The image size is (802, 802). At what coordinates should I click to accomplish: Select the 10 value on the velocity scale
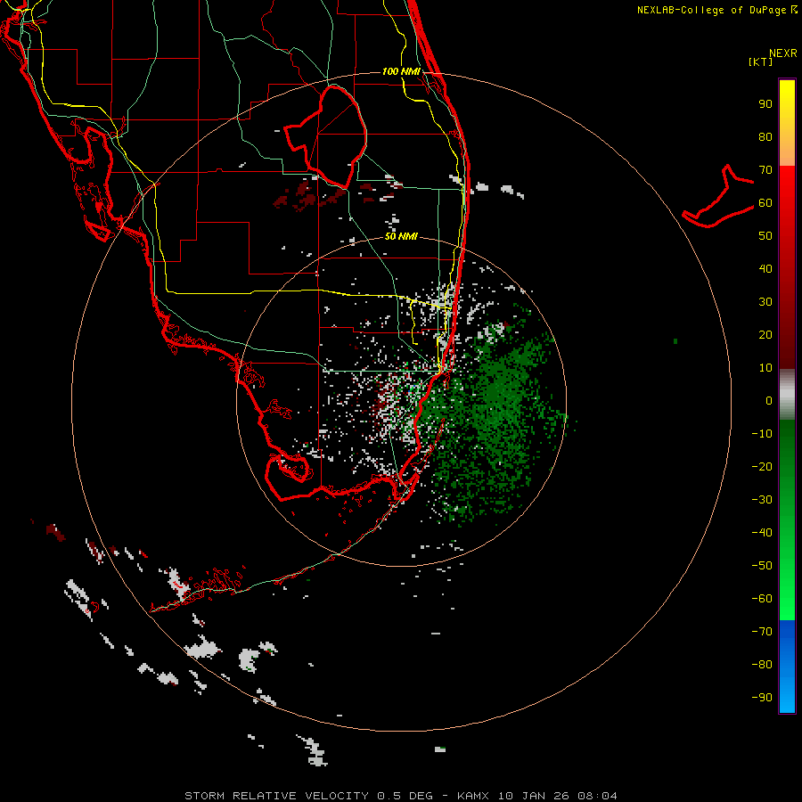[765, 368]
